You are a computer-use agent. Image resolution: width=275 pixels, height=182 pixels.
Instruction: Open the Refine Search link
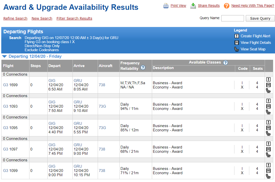pos(15,18)
